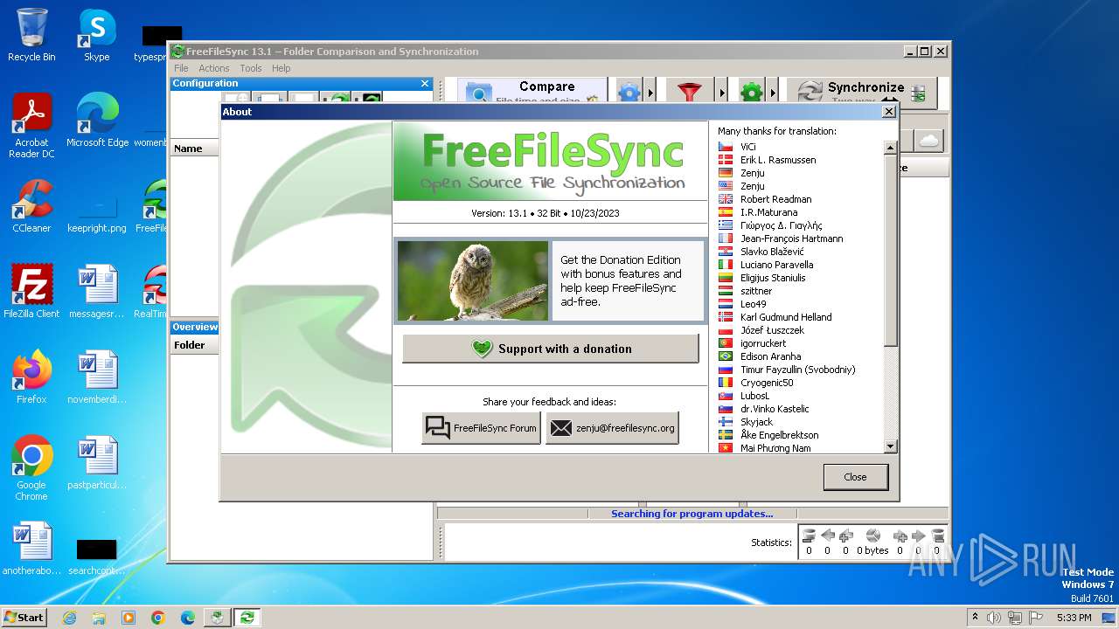Select translator Edison Aranha
Viewport: 1119px width, 629px height.
770,356
